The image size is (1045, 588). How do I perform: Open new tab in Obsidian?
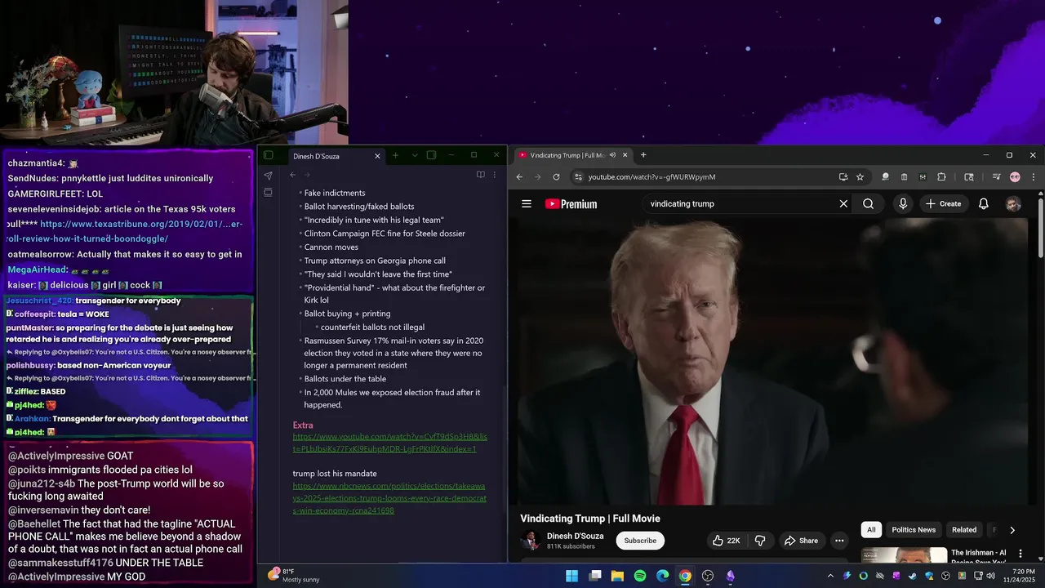[395, 155]
